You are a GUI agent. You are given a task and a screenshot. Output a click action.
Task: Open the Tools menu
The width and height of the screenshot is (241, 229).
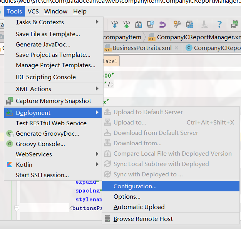[14, 12]
